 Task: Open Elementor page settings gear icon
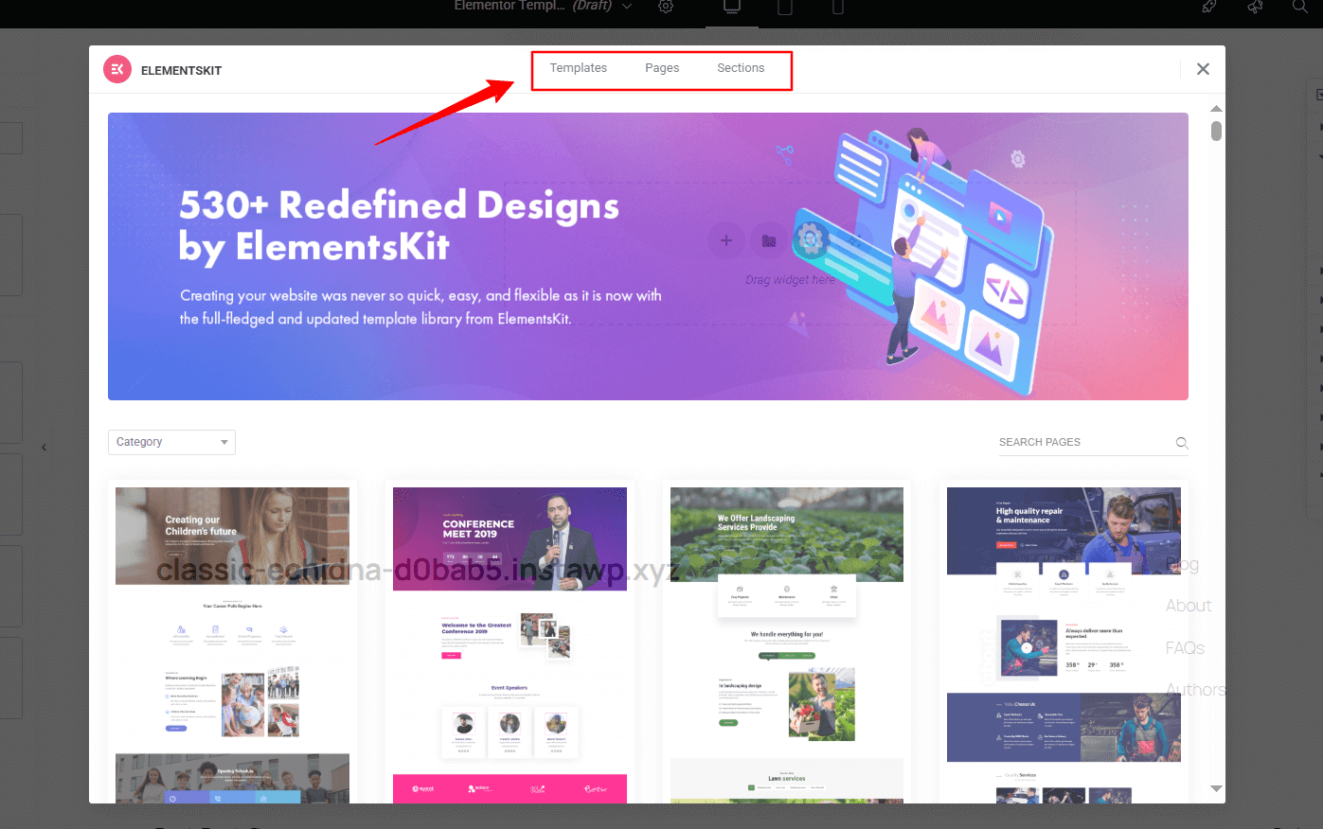[666, 6]
